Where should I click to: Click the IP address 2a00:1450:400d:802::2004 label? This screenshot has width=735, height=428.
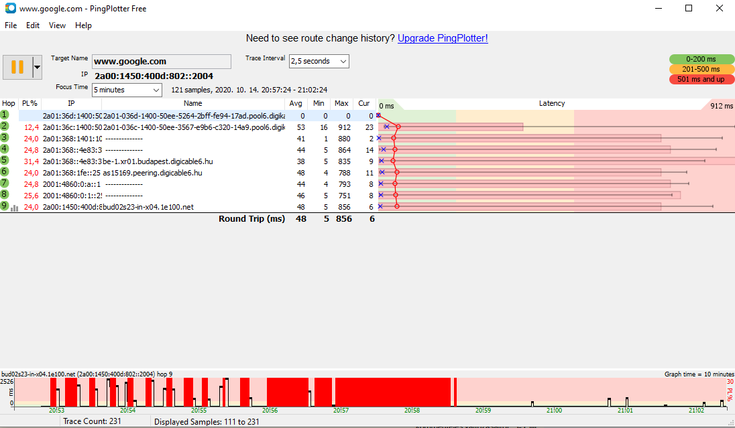154,76
